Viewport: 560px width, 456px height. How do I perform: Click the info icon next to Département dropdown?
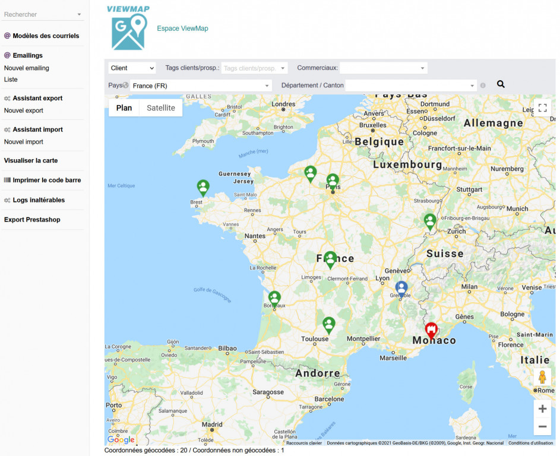[x=483, y=85]
